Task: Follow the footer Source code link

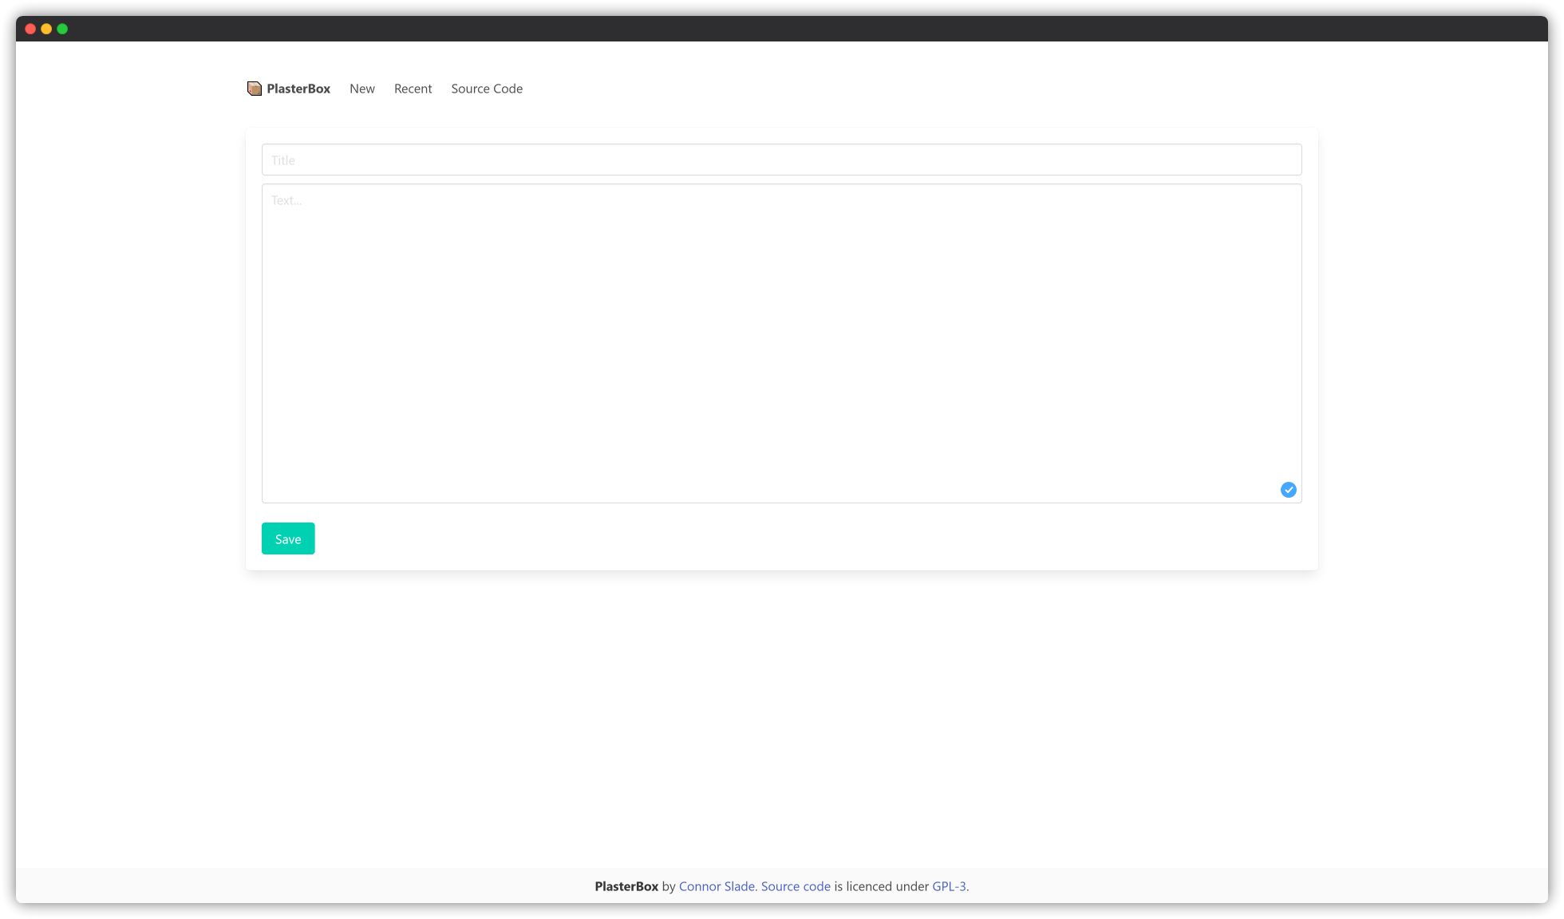Action: (x=796, y=886)
